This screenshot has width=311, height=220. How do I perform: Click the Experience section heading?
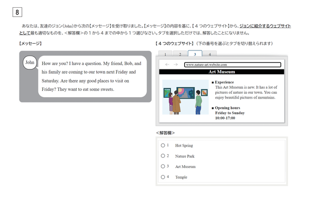click(x=224, y=82)
